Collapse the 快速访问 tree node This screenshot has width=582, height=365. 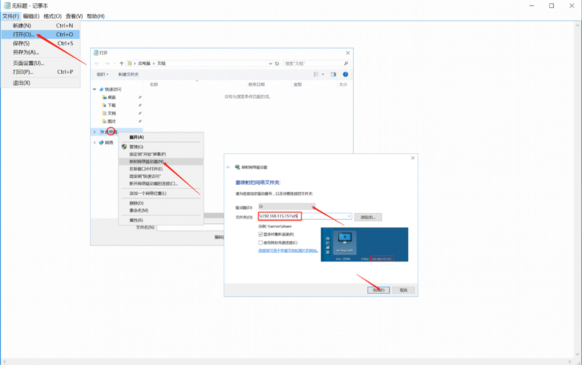[x=95, y=89]
